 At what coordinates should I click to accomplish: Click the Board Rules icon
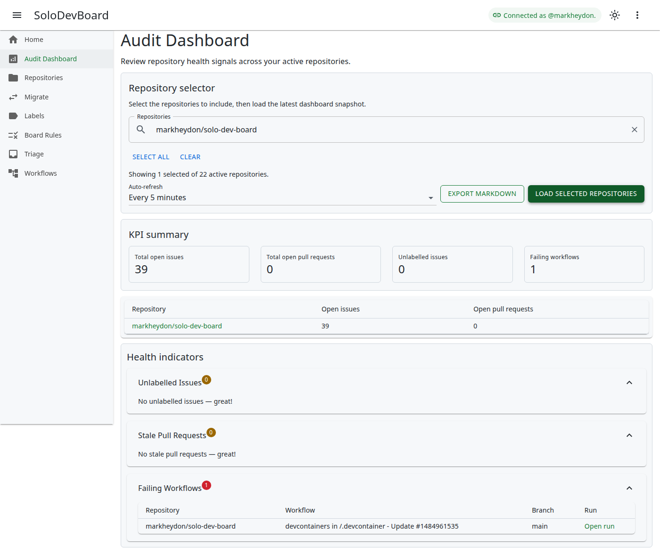click(x=13, y=135)
